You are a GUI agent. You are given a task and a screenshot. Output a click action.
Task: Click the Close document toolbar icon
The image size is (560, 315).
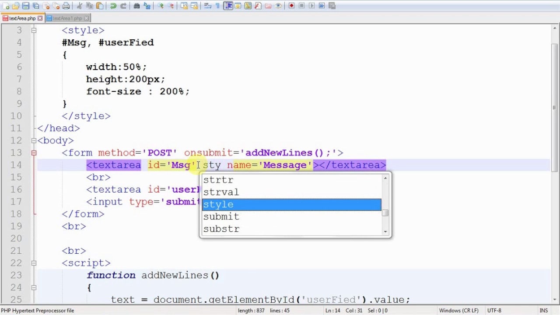[x=46, y=6]
